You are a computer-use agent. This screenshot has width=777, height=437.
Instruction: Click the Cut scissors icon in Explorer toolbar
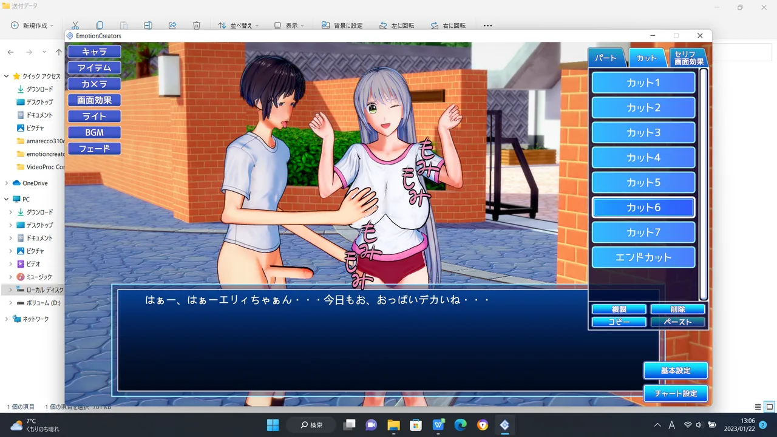click(75, 25)
